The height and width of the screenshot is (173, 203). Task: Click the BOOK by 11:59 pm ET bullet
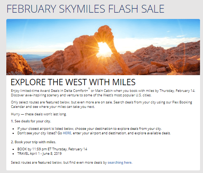(x=52, y=149)
